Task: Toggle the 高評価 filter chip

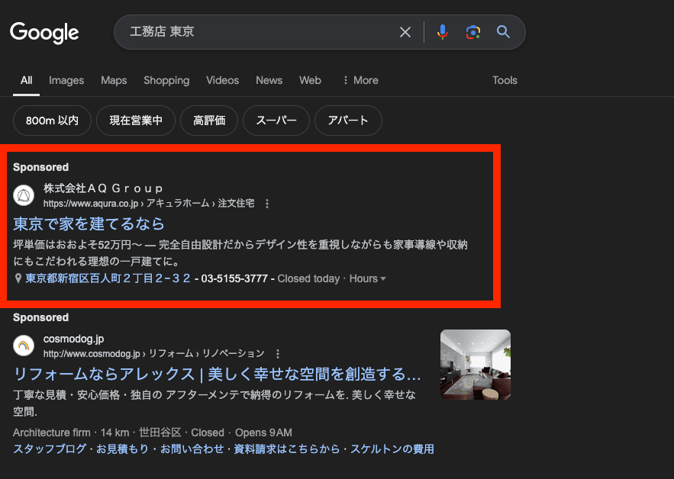Action: [209, 121]
